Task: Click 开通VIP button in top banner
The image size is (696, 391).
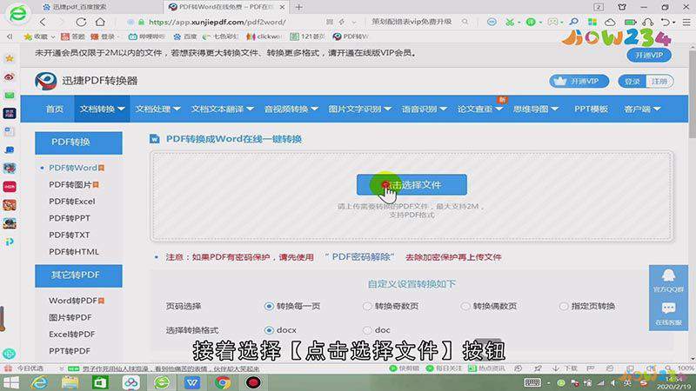Action: (x=649, y=56)
